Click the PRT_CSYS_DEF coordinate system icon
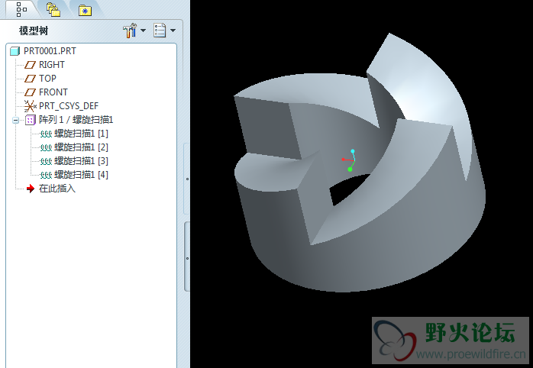The image size is (533, 368). (31, 106)
